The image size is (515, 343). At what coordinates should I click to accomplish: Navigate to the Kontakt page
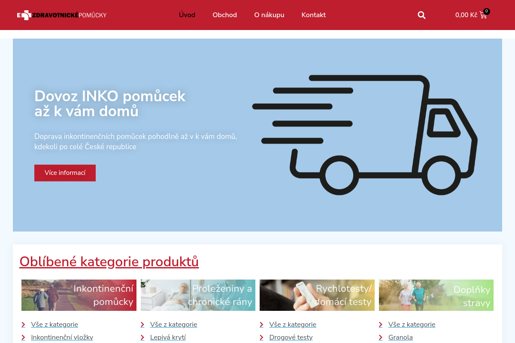tap(313, 15)
